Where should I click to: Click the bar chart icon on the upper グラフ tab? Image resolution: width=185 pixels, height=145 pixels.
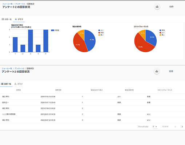16,19
